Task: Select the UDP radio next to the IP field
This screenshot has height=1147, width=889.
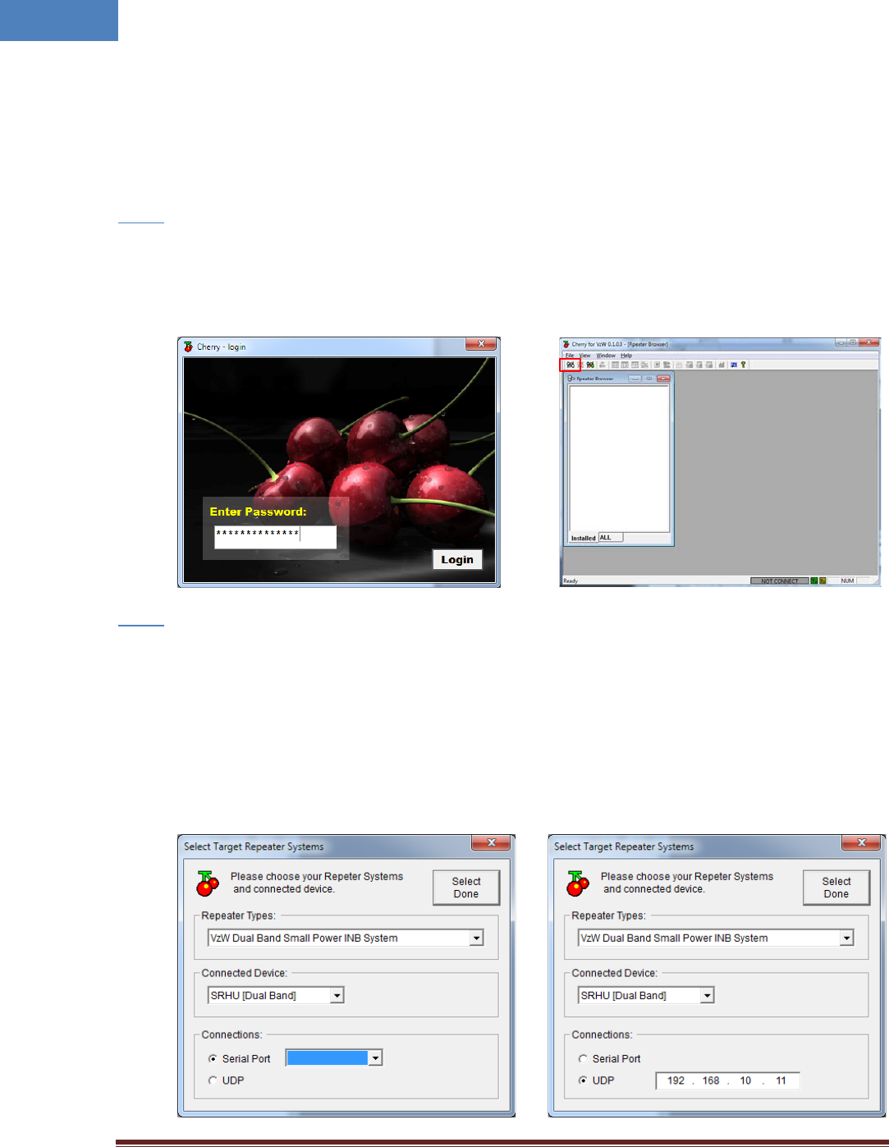Action: 583,1080
